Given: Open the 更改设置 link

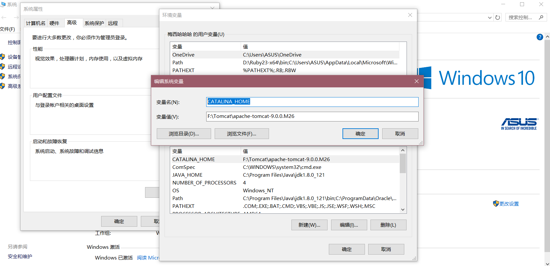Looking at the screenshot, I should click(x=509, y=204).
